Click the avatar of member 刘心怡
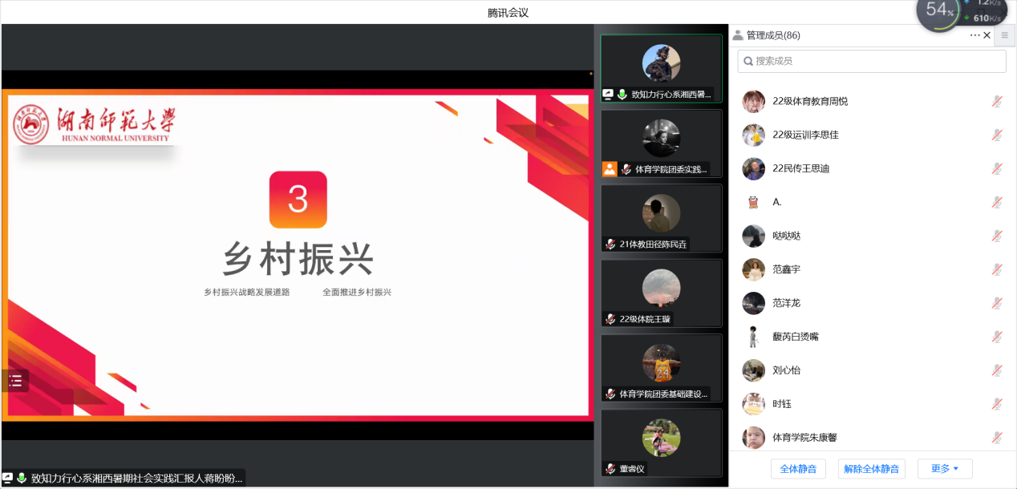The image size is (1017, 489). 753,370
